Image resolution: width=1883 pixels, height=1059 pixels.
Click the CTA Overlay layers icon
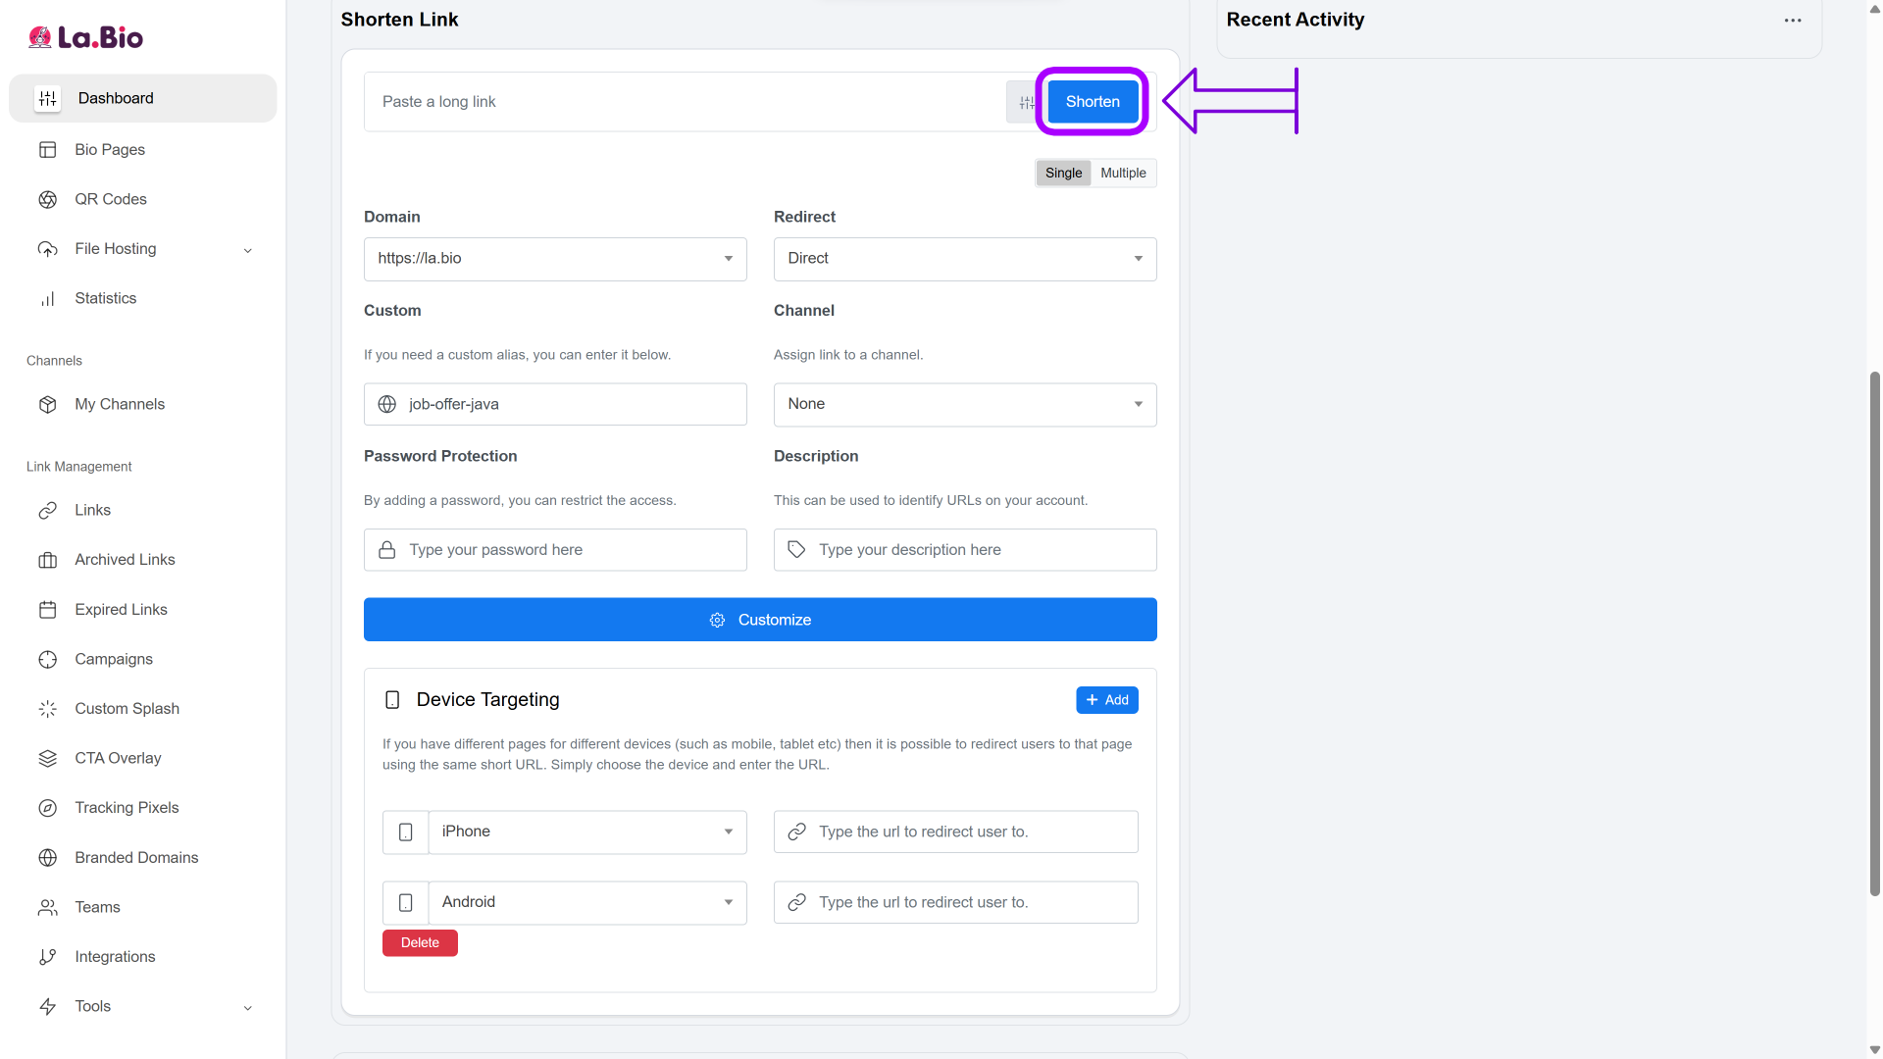[x=47, y=759]
